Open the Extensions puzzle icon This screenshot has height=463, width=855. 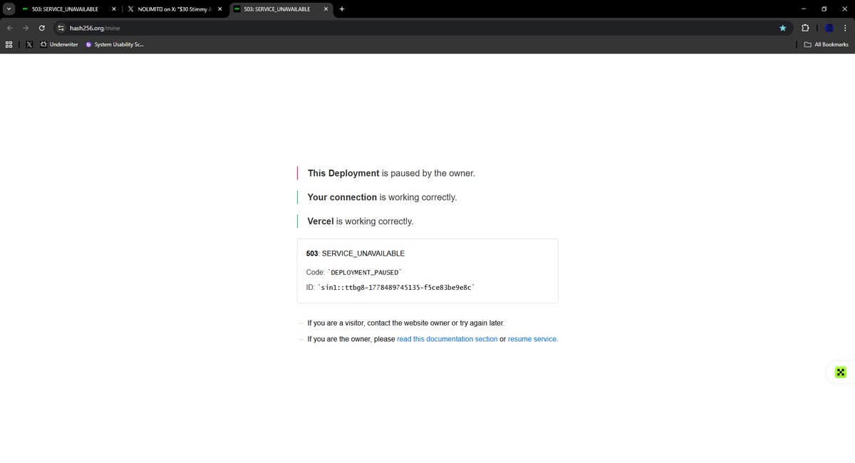(x=805, y=28)
